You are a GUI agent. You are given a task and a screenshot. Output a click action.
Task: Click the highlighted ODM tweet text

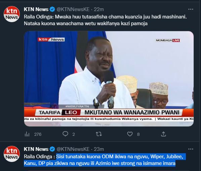click(x=104, y=160)
